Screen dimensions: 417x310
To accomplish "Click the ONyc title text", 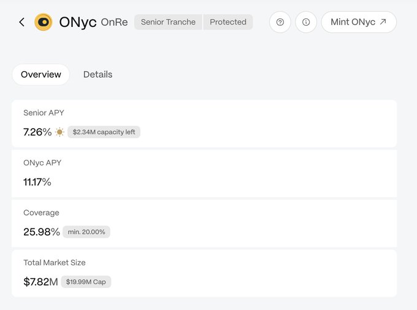I will coord(78,22).
